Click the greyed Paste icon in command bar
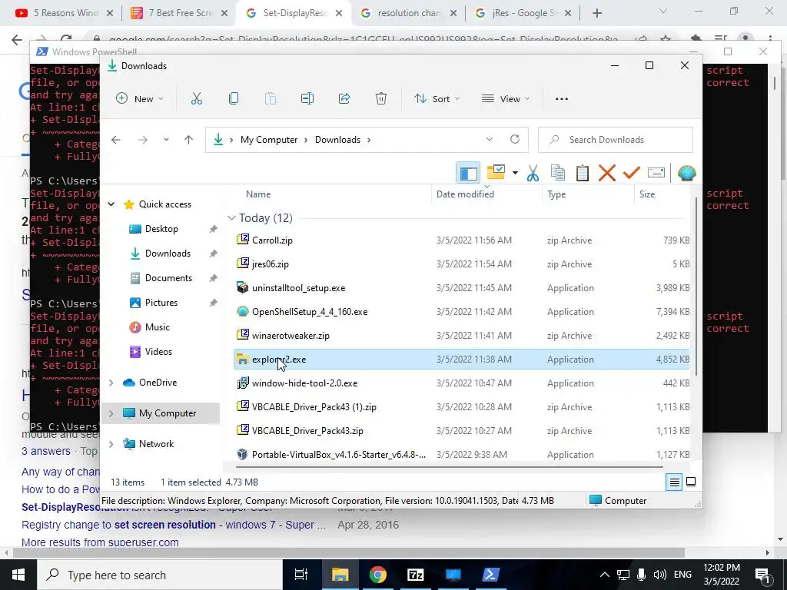787x590 pixels. 270,99
